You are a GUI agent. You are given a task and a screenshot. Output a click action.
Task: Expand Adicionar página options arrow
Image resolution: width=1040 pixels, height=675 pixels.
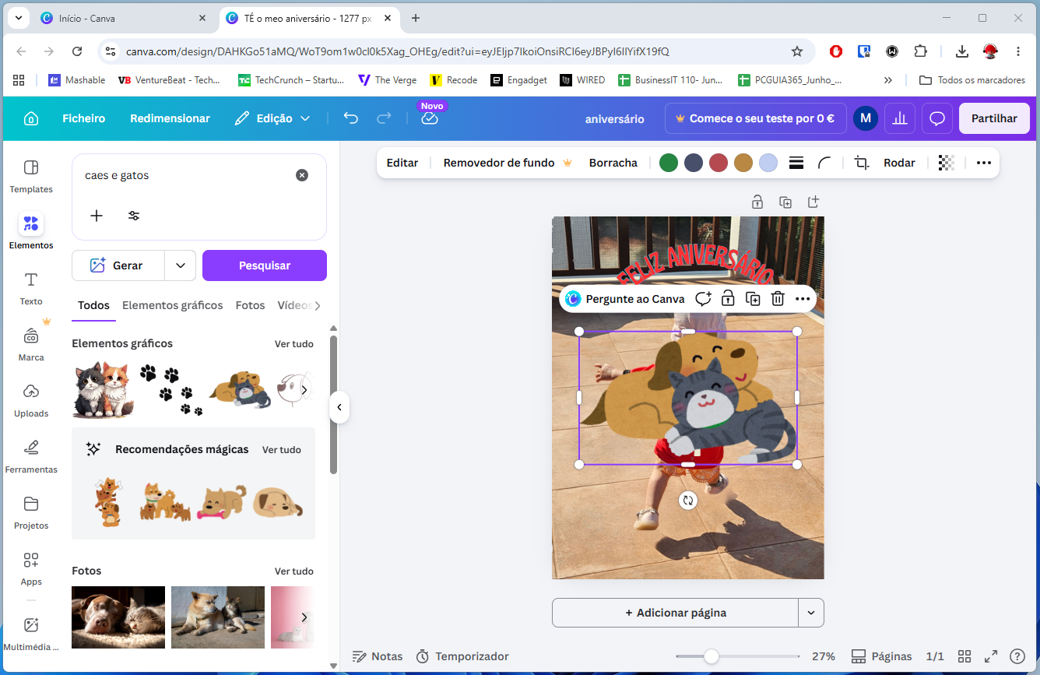811,613
